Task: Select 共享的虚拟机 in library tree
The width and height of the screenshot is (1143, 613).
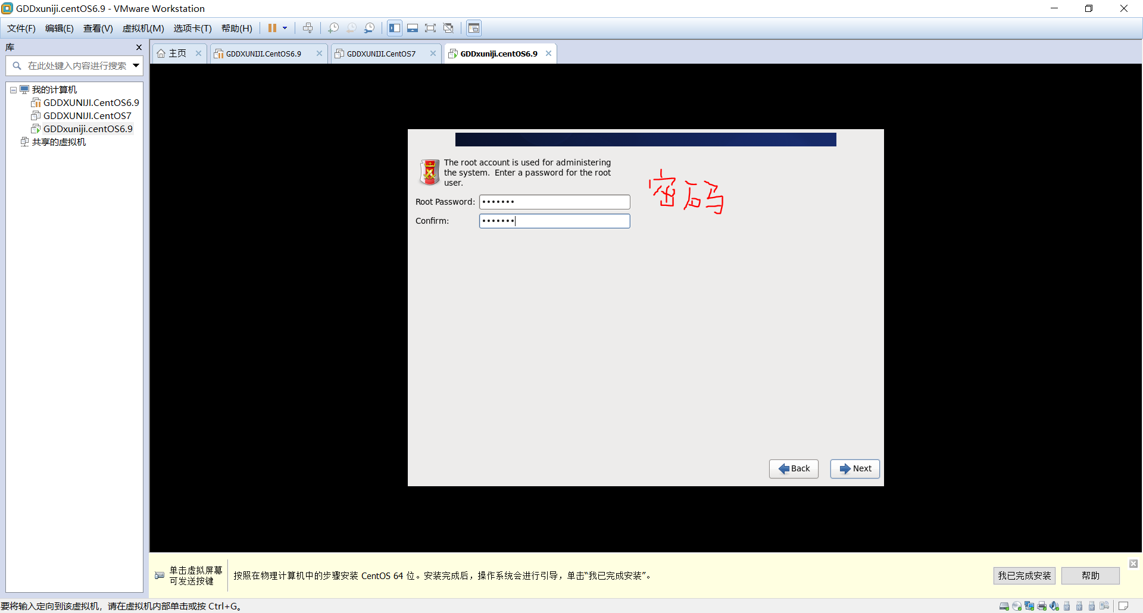Action: [x=59, y=142]
